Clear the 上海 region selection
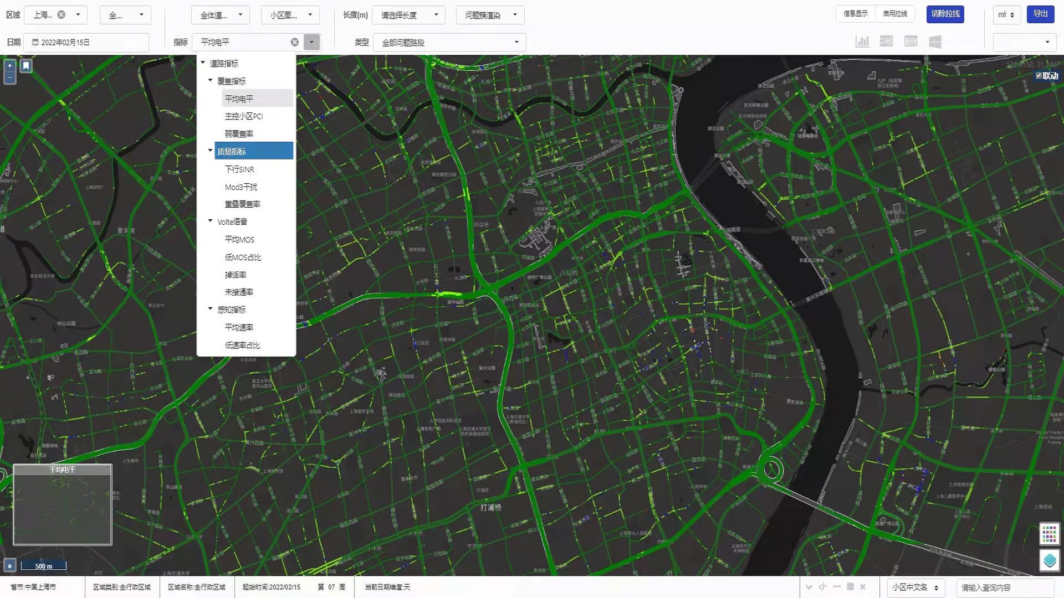 coord(62,15)
